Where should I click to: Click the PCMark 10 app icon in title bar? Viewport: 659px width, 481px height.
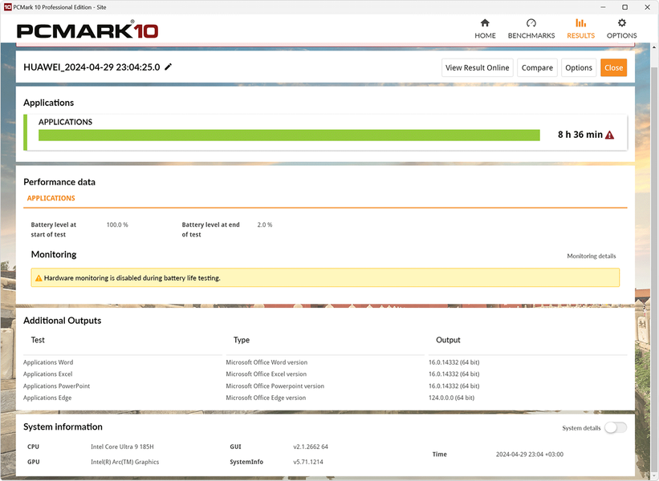[7, 7]
